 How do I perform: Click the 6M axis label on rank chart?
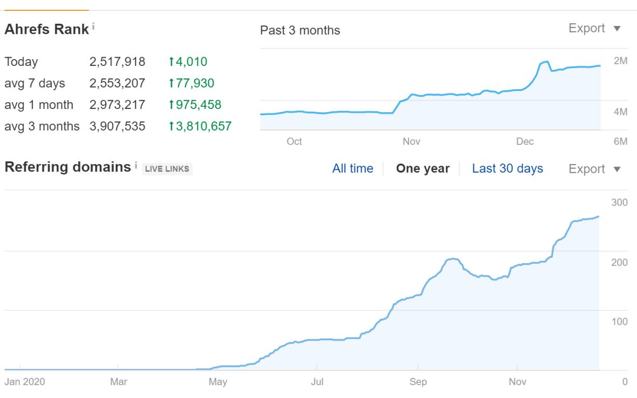coord(620,141)
